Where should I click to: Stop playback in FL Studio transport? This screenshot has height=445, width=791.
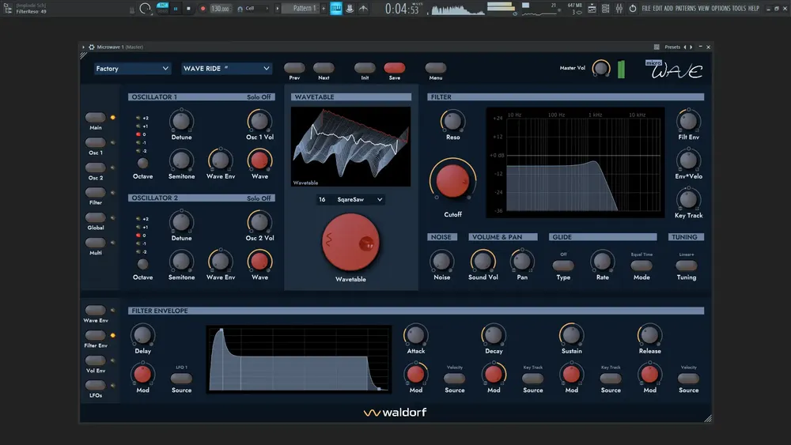click(189, 9)
